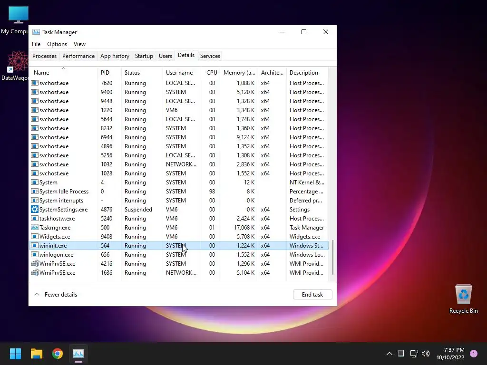
Task: Sort by the PID column header
Action: [109, 73]
